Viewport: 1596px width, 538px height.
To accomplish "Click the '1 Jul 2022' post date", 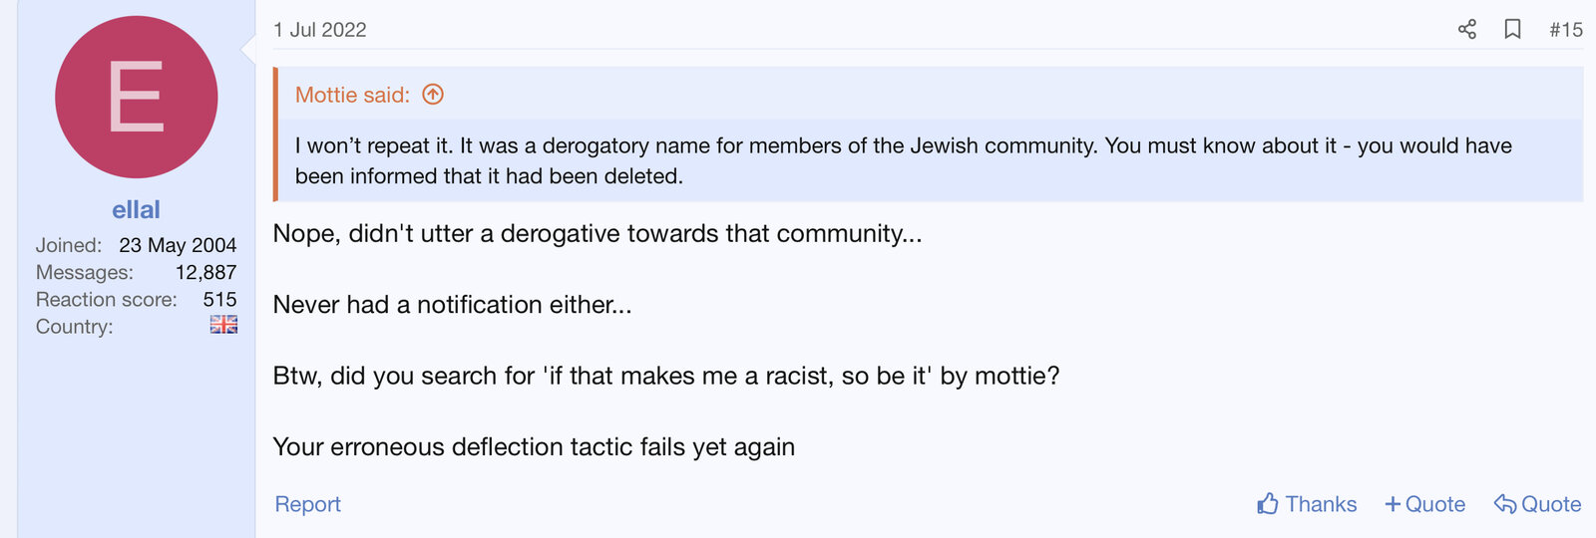I will [320, 30].
